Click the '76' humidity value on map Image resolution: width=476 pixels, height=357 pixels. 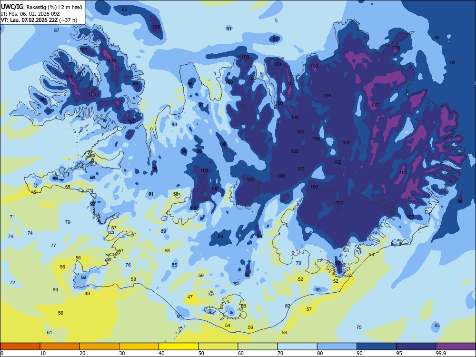[128, 265]
